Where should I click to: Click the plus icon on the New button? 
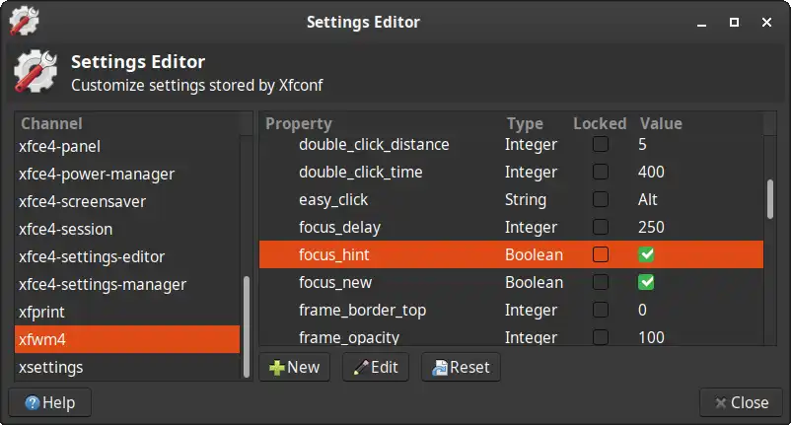click(x=276, y=368)
